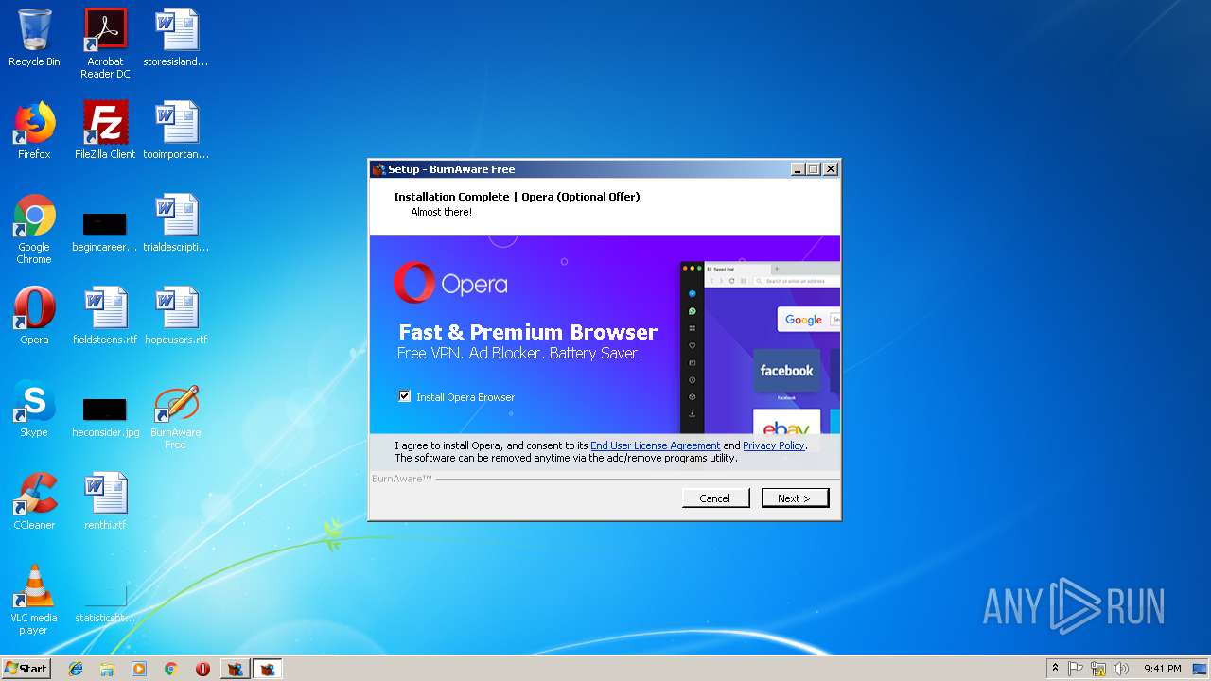Select the Opera desktop shortcut
The width and height of the screenshot is (1211, 681).
34,316
